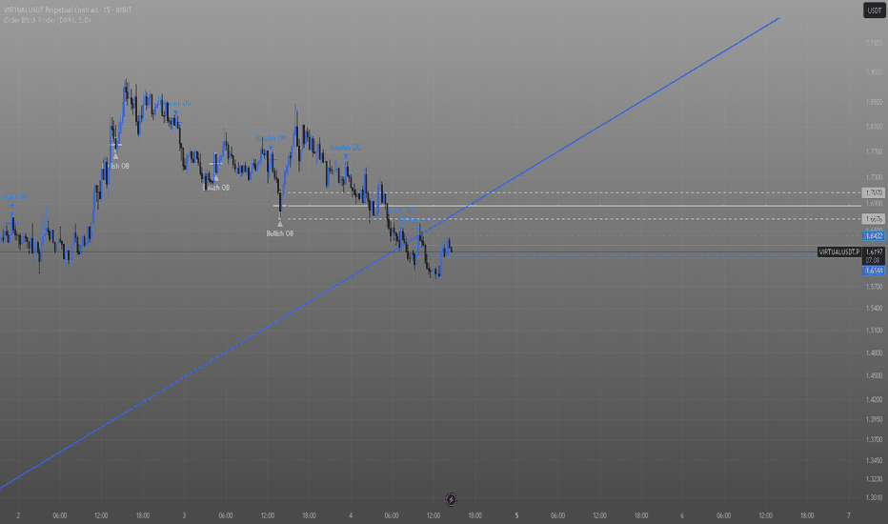Click the solid white horizontal level line
This screenshot has width=888, height=524.
pyautogui.click(x=566, y=206)
